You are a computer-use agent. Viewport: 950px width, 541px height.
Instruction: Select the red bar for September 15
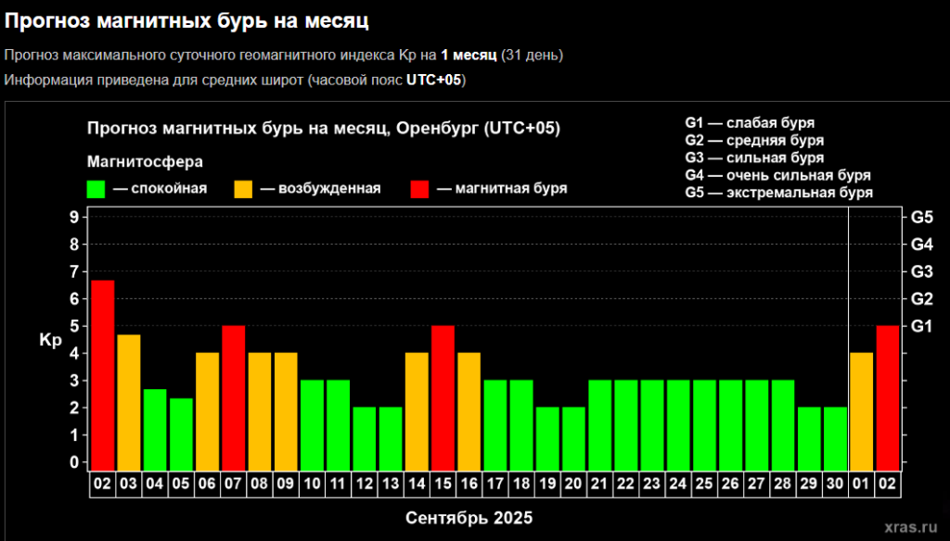(x=443, y=397)
